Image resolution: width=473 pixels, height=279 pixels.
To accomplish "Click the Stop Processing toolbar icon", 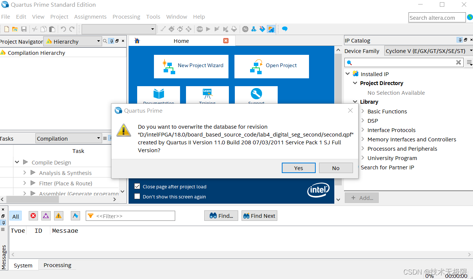I will (200, 29).
